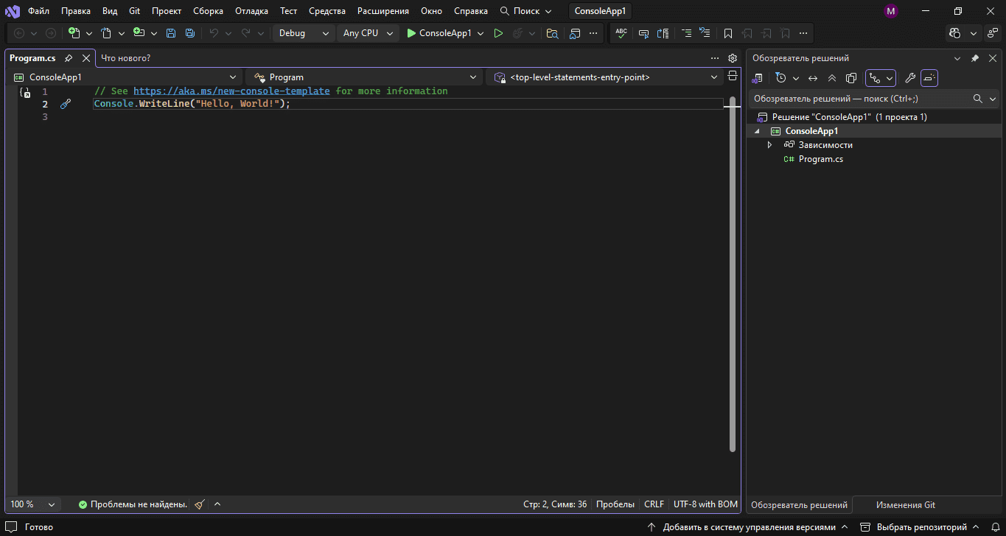Click the spell checker ABC icon
Viewport: 1006px width, 536px height.
pyautogui.click(x=621, y=33)
